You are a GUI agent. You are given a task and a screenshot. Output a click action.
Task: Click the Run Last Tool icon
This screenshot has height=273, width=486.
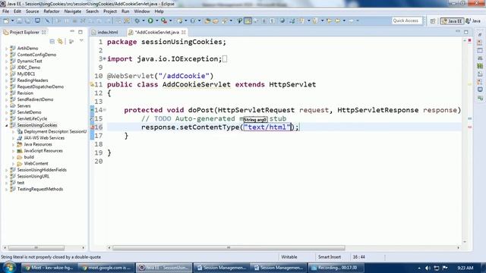click(164, 20)
